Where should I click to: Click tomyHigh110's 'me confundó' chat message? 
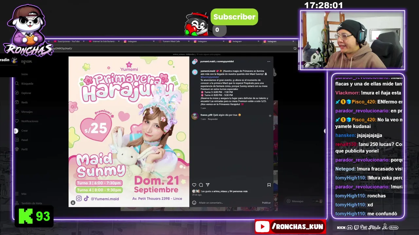click(x=366, y=214)
